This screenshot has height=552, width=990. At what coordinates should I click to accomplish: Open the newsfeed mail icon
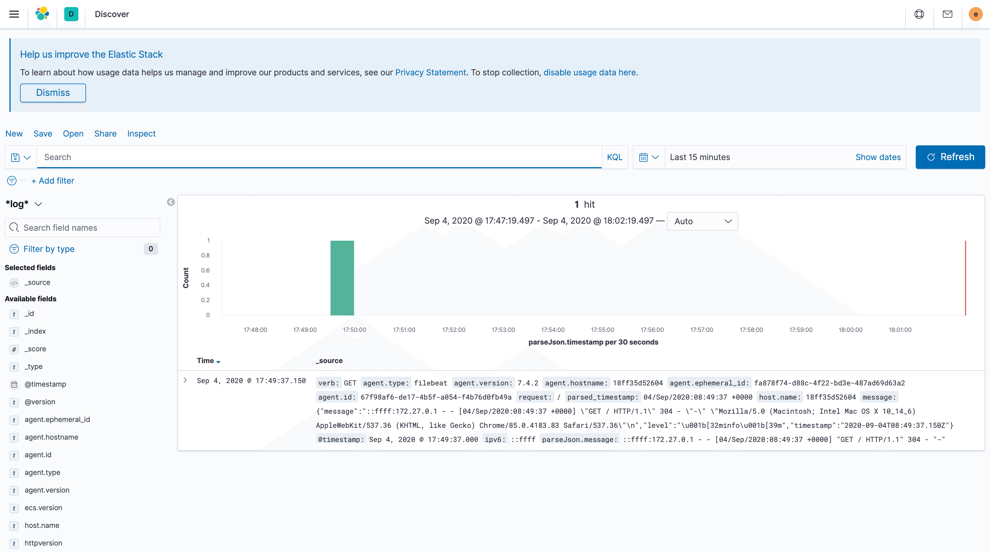pos(947,14)
